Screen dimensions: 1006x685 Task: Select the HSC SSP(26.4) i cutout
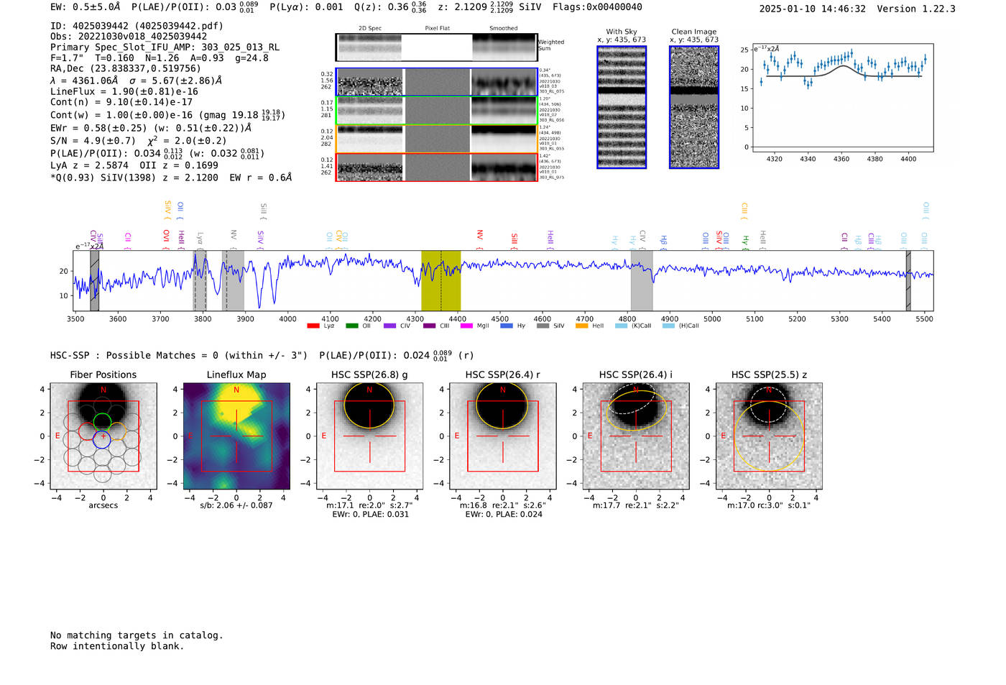636,436
